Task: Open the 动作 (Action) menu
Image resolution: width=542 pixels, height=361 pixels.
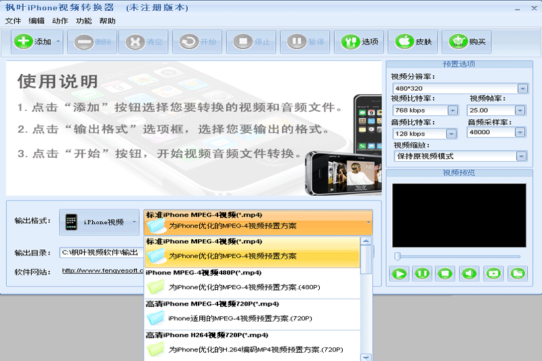Action: pos(60,21)
